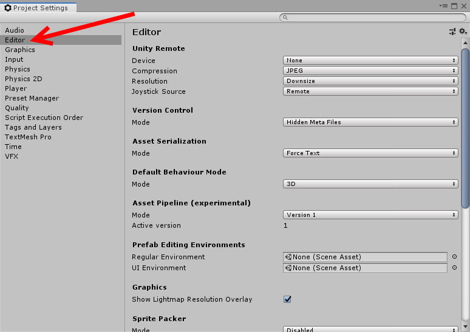Close the Project Settings window
470x332 pixels.
[x=464, y=5]
